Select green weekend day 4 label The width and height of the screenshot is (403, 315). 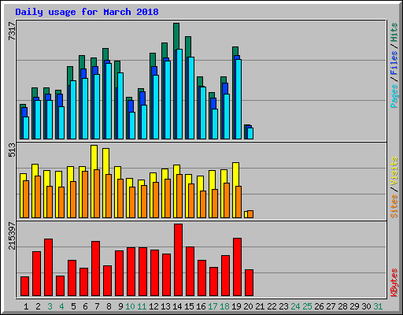(61, 306)
